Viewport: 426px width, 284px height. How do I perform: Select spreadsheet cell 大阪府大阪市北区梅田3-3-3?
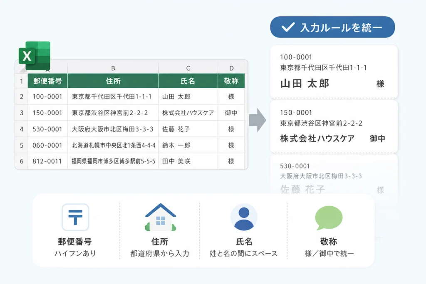pos(113,129)
